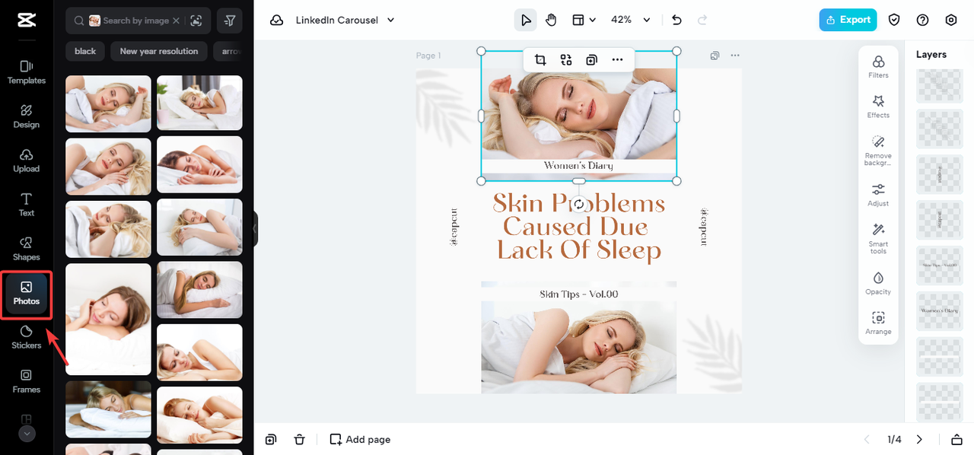Open the Templates panel
Screen dimensions: 974x455
pos(26,72)
